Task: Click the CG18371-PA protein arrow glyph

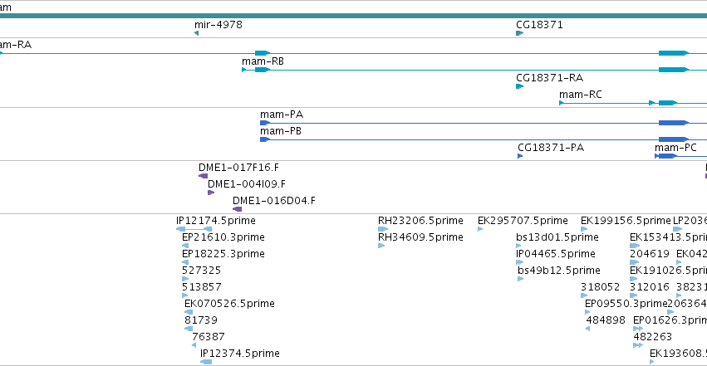Action: [520, 156]
